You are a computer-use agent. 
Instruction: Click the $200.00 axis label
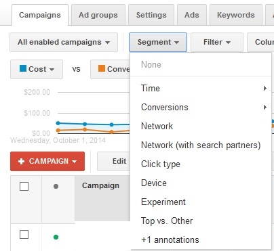(x=37, y=92)
